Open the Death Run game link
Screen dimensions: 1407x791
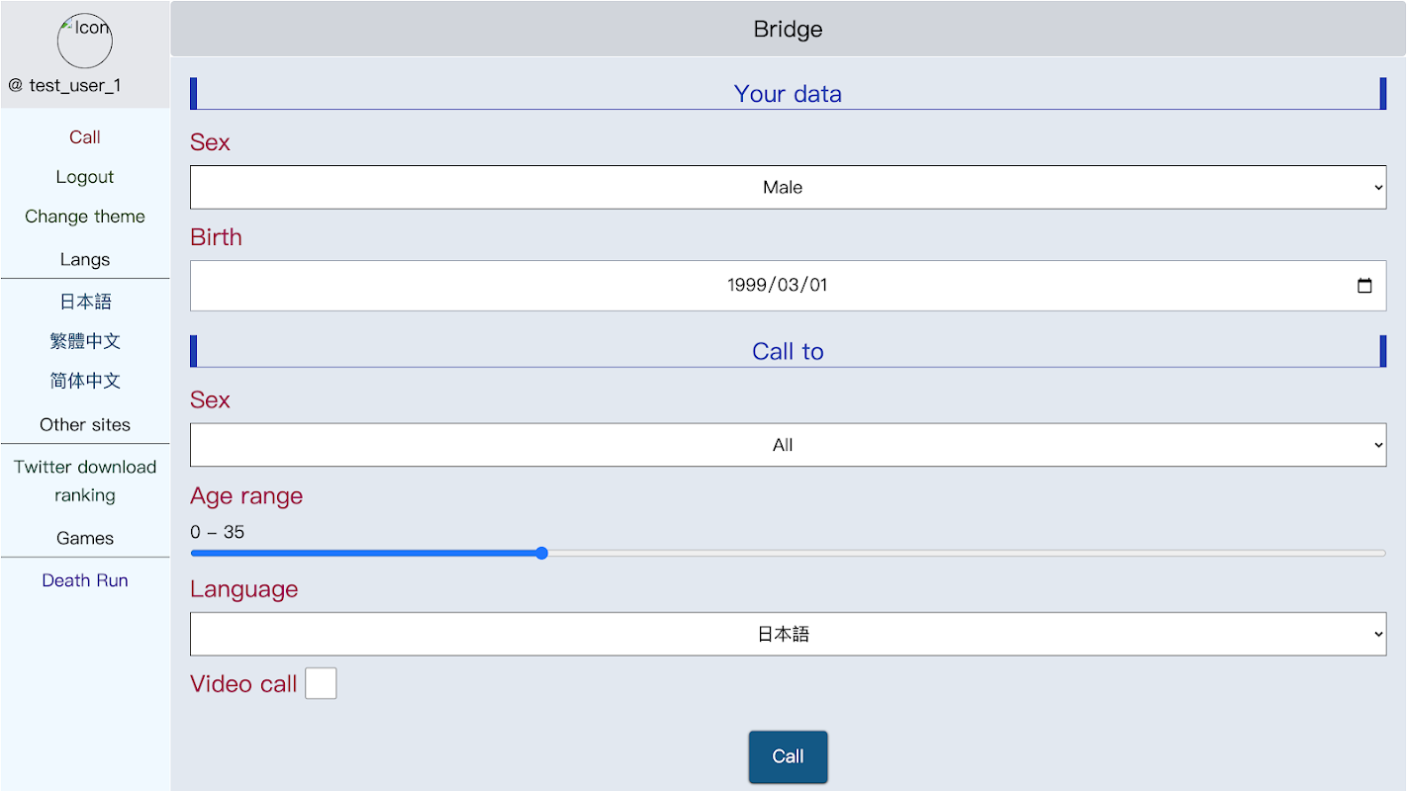(85, 580)
